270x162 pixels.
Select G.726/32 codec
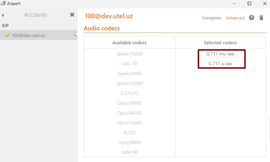pyautogui.click(x=129, y=93)
